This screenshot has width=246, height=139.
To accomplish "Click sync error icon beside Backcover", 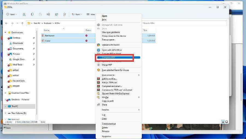I will coord(86,35).
